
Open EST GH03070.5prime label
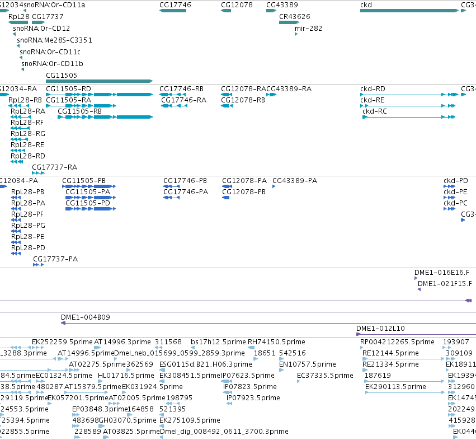(128, 420)
